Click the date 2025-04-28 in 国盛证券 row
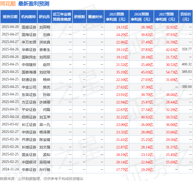 click(x=10, y=27)
